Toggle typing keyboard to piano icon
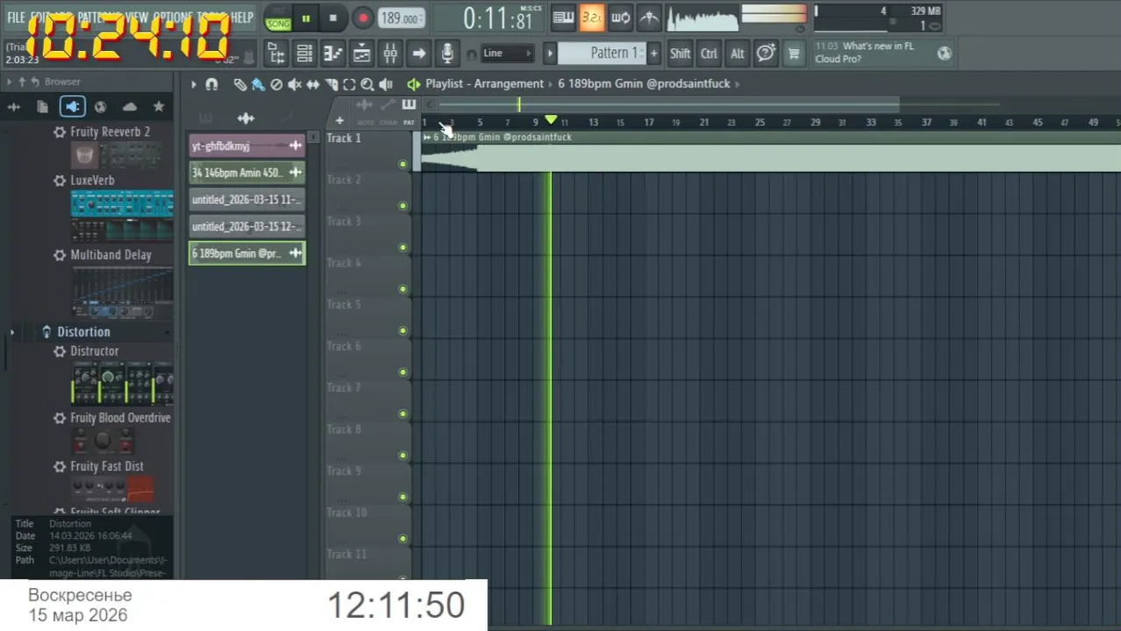Viewport: 1121px width, 631px height. pyautogui.click(x=563, y=18)
